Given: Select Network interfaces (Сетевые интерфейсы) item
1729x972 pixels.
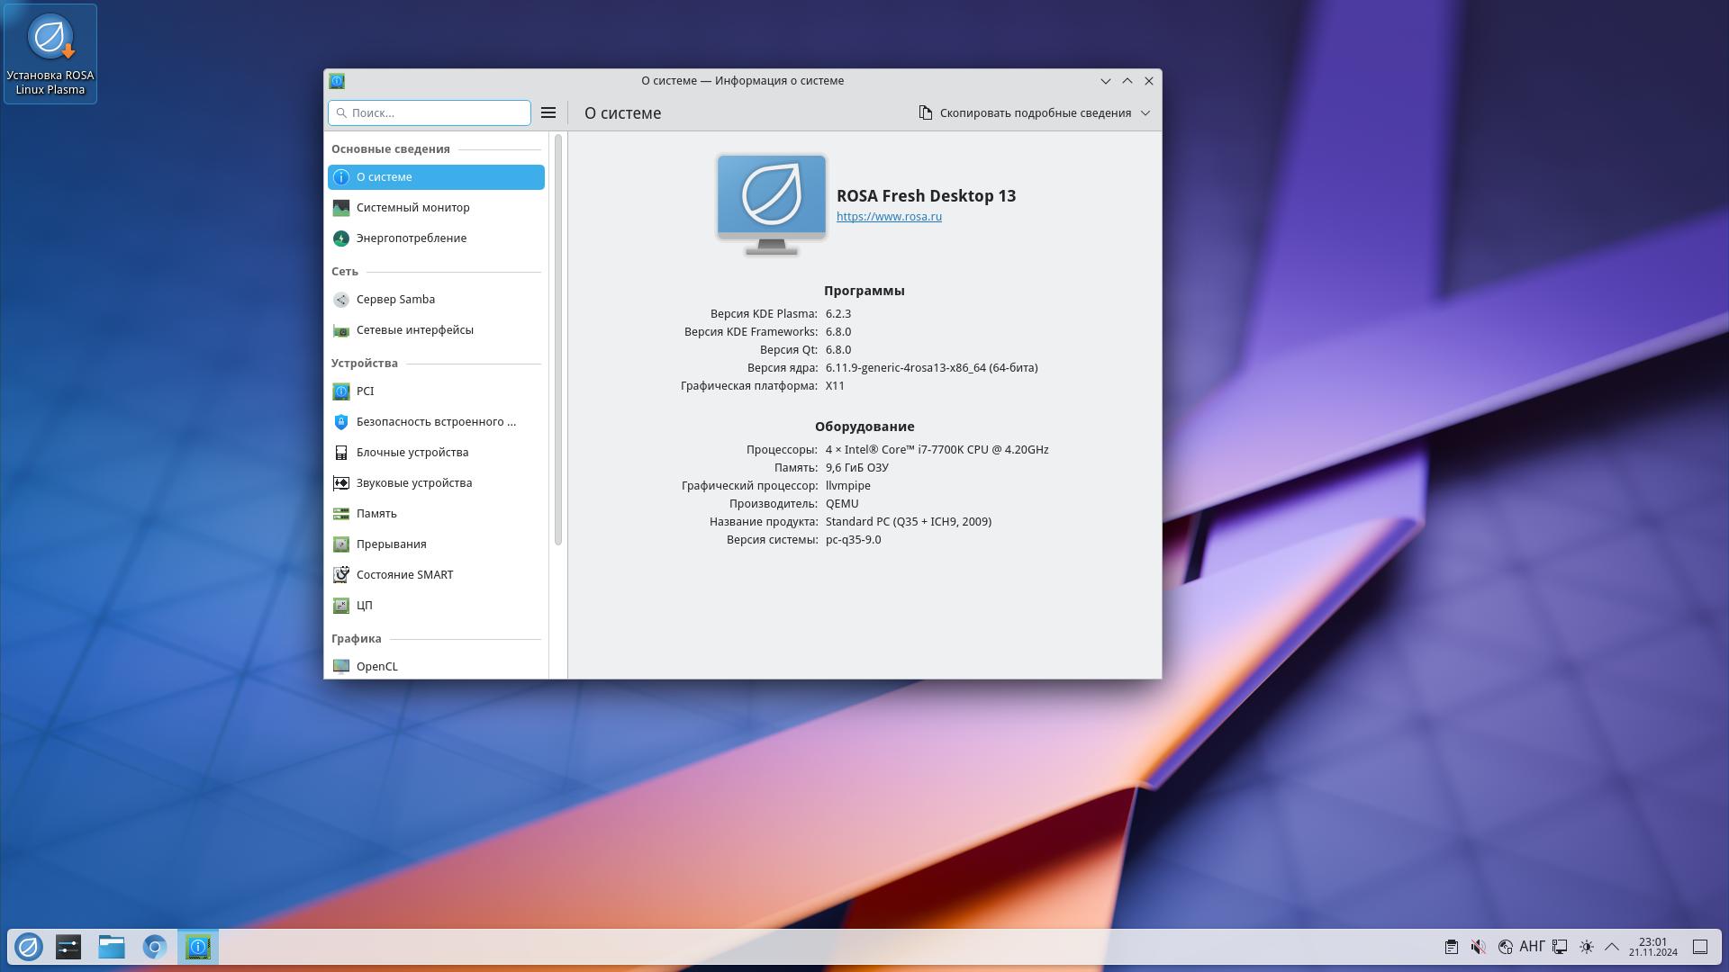Looking at the screenshot, I should coord(414,330).
